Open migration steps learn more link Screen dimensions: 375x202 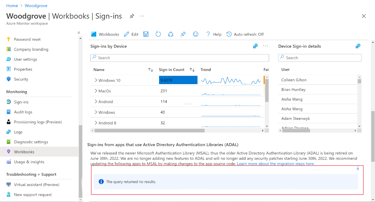click(x=276, y=164)
